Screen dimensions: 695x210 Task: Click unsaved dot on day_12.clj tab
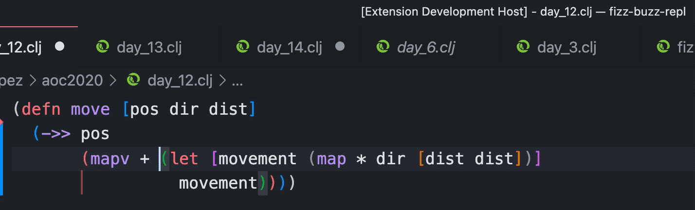click(x=60, y=47)
